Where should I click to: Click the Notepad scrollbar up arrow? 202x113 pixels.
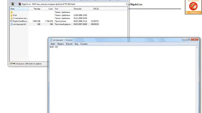(197, 47)
